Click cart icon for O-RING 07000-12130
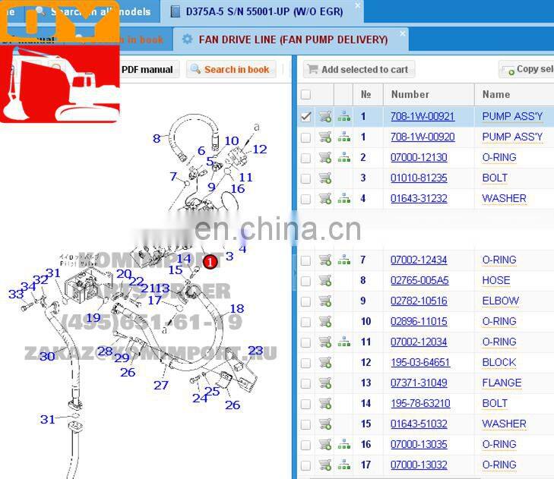Image resolution: width=554 pixels, height=479 pixels. 325,157
